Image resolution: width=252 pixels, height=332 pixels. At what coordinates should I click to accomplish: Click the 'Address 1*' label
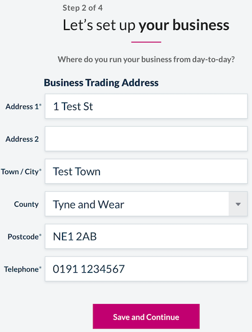tap(23, 106)
